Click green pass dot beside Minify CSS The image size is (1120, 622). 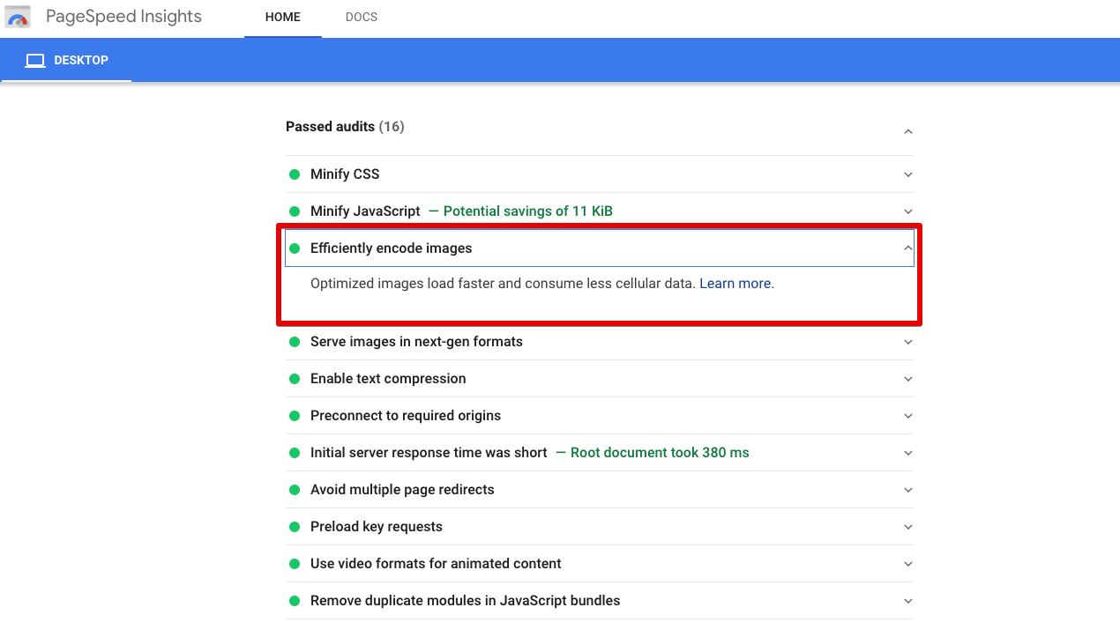pos(295,174)
